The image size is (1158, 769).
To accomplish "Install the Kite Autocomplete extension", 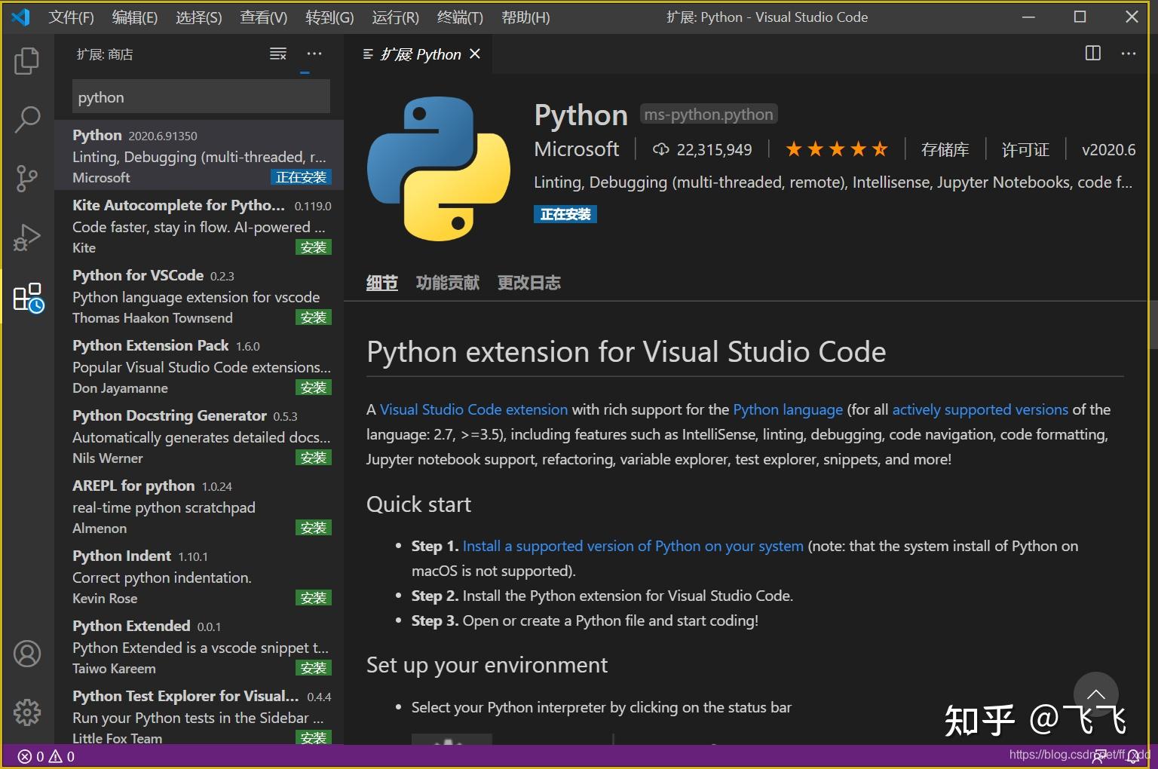I will point(313,247).
